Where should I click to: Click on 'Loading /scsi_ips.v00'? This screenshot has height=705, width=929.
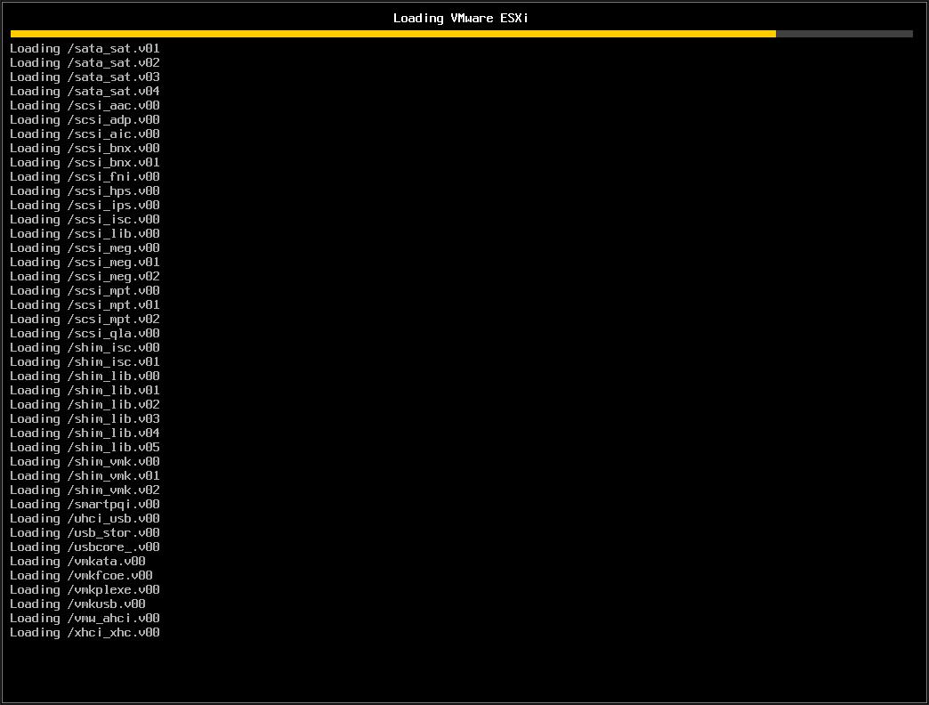pyautogui.click(x=85, y=205)
